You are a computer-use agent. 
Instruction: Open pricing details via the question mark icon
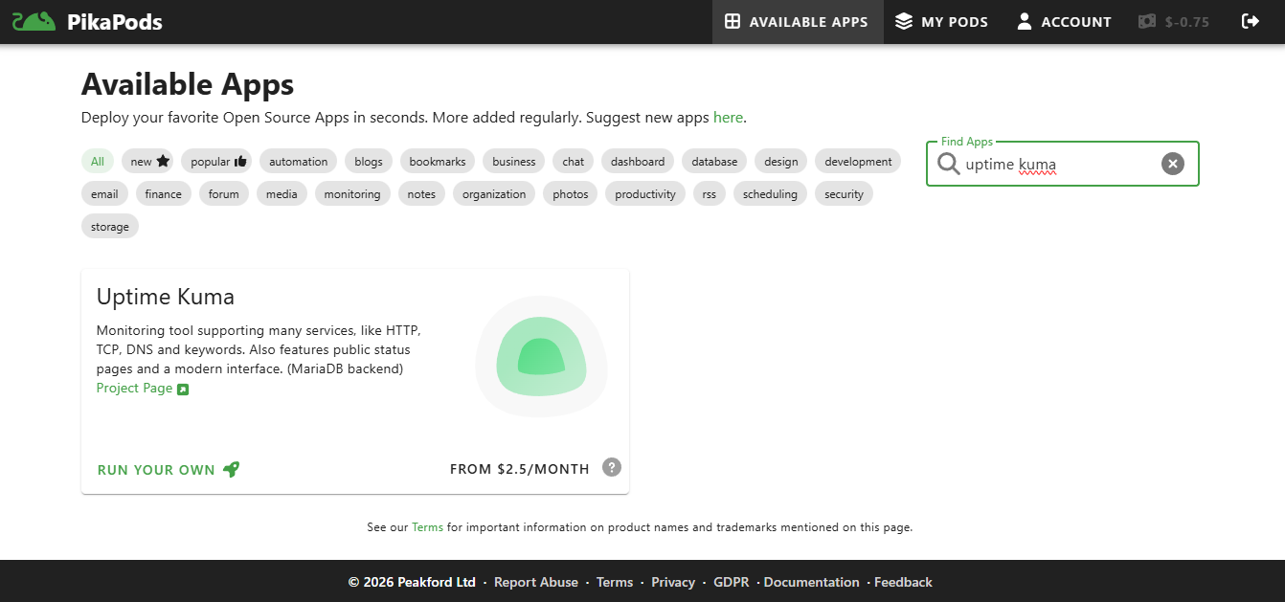point(612,467)
